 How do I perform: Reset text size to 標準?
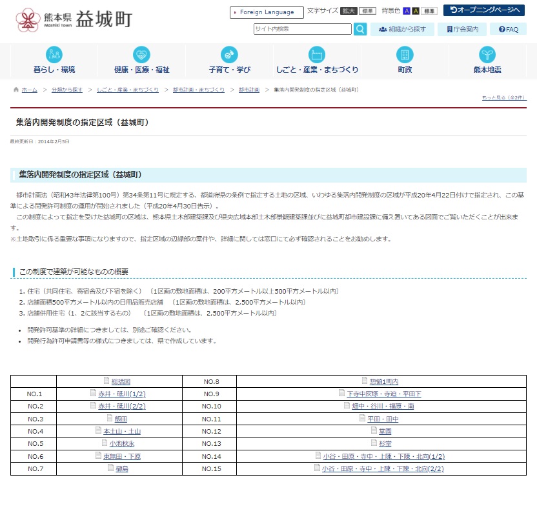[x=367, y=11]
